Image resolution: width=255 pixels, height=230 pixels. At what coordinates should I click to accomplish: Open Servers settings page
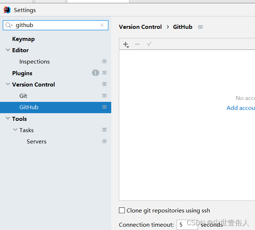coord(37,142)
